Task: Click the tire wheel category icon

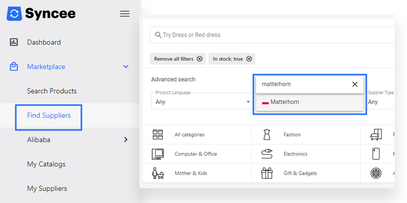Action: pyautogui.click(x=376, y=173)
